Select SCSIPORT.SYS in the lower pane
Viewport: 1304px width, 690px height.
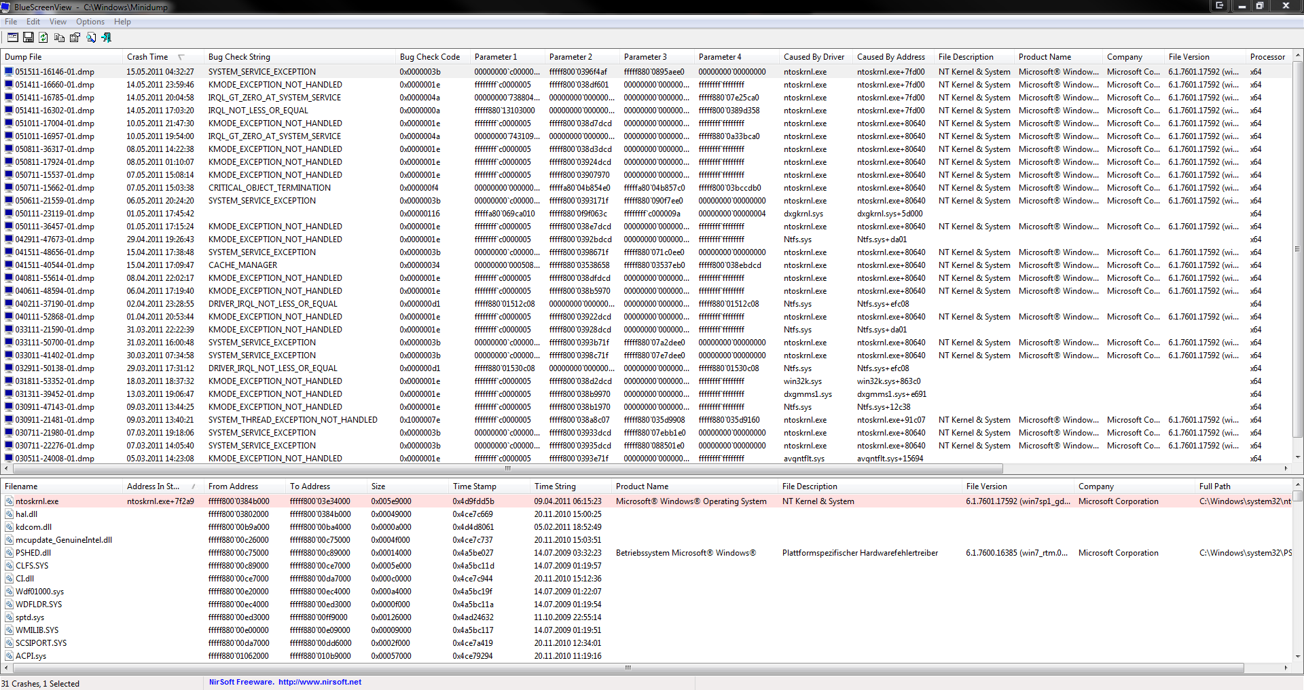point(646,643)
